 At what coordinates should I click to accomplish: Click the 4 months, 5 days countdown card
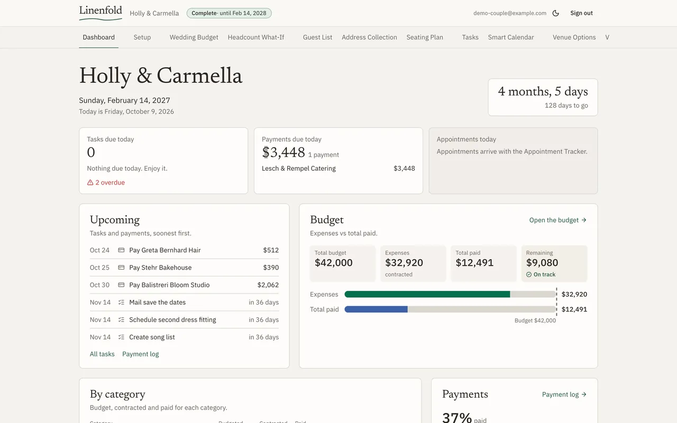(x=543, y=97)
